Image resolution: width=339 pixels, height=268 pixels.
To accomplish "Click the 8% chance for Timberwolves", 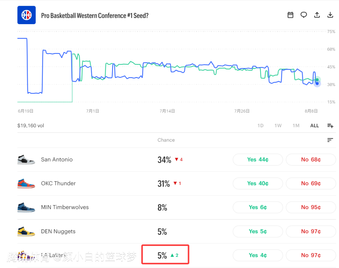I will pos(162,208).
